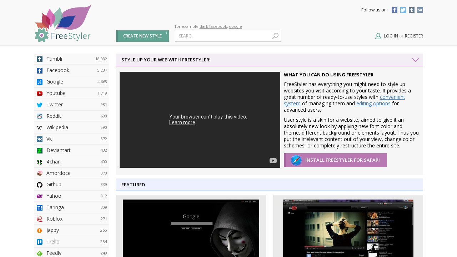The height and width of the screenshot is (257, 457).
Task: Click the Feedly category label
Action: pyautogui.click(x=54, y=253)
